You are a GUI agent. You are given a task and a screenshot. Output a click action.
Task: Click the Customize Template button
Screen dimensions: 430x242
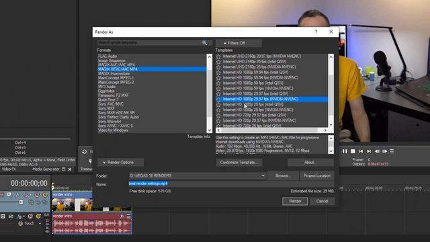click(239, 163)
